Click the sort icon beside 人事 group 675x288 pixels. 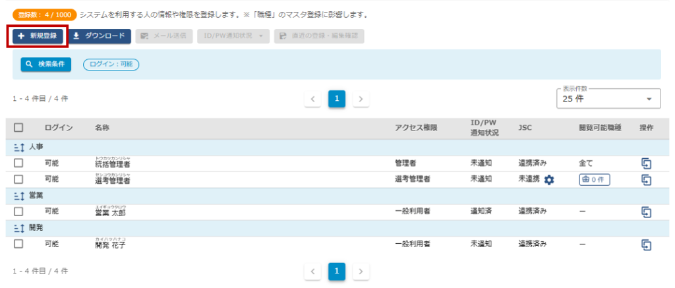[18, 148]
